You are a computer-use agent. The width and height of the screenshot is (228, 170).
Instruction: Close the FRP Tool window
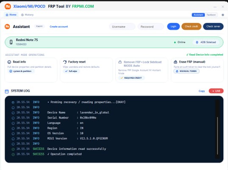click(x=222, y=6)
